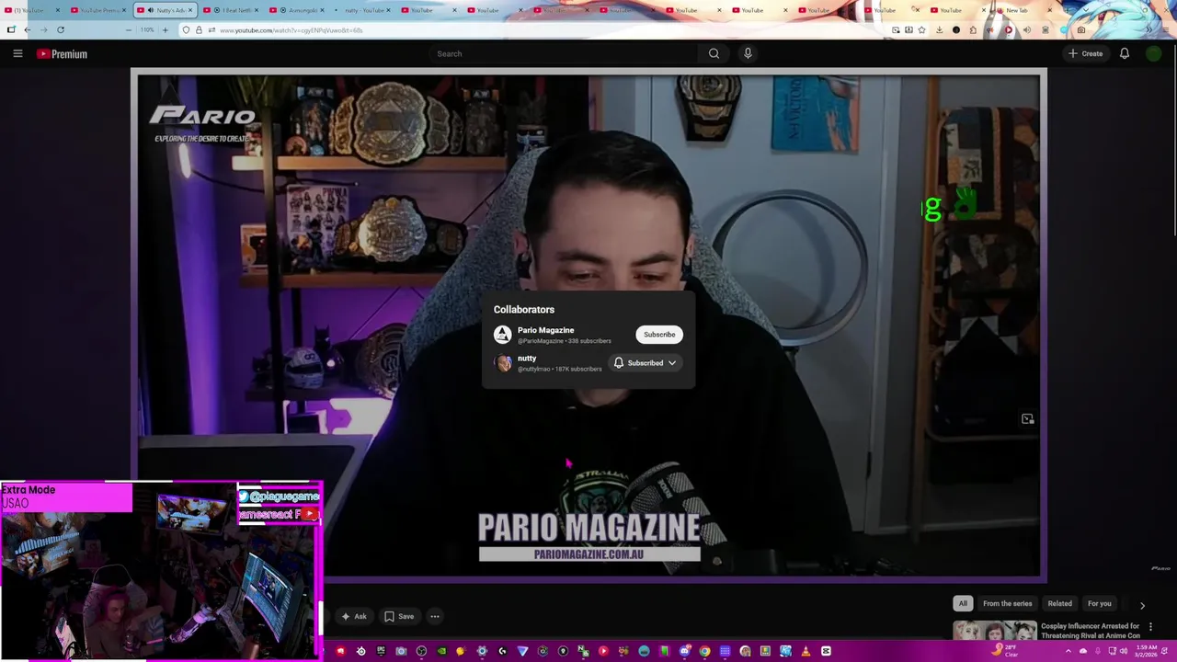Switch to the I Beat Netflix browser tab

[232, 10]
